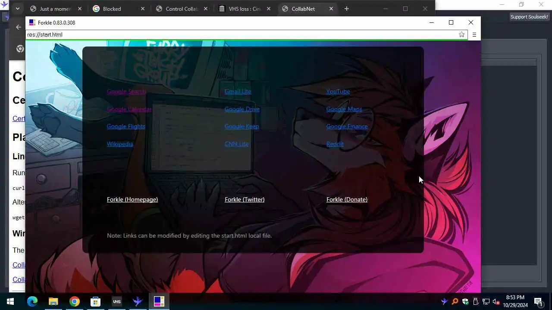Click the muted volume tray icon
The width and height of the screenshot is (552, 310).
(496, 301)
